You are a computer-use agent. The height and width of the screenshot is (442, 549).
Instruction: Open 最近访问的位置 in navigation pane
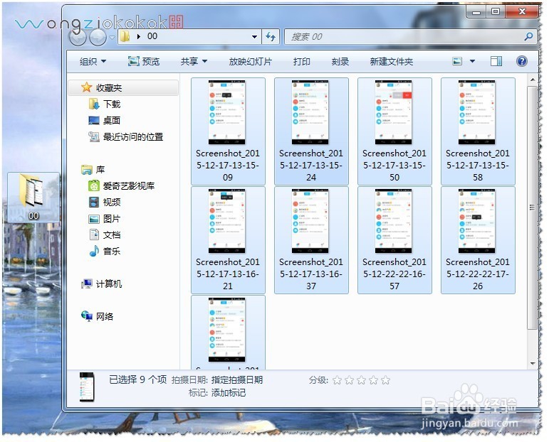(126, 136)
